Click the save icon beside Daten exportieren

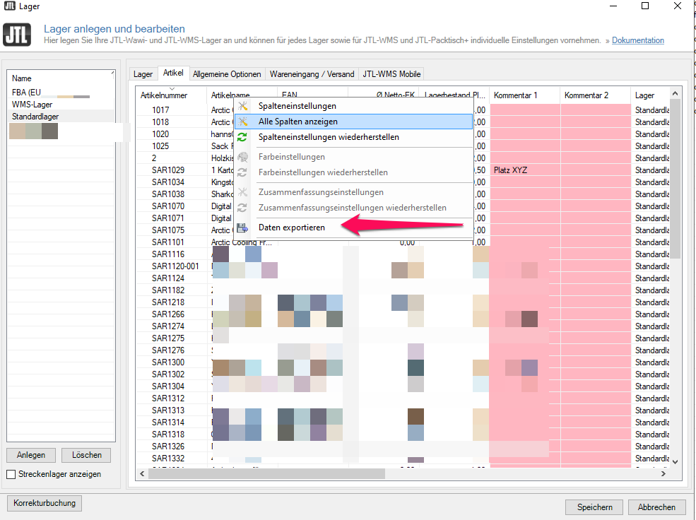(242, 227)
